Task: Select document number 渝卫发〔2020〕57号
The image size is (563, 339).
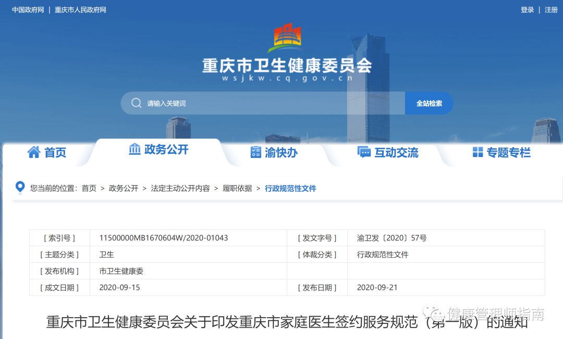Action: pos(391,238)
